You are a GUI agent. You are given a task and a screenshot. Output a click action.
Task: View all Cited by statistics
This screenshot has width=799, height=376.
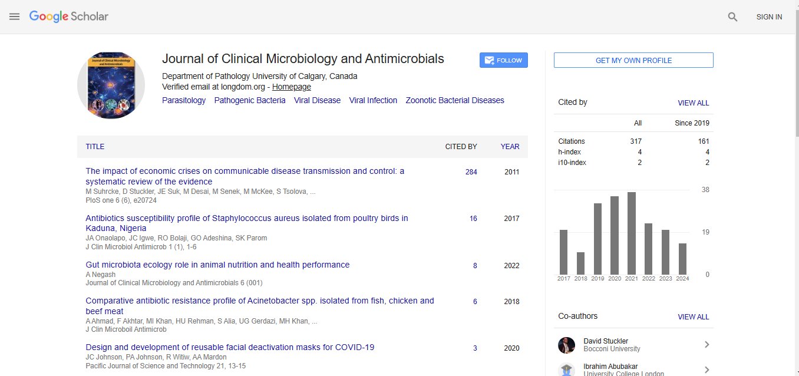(693, 103)
